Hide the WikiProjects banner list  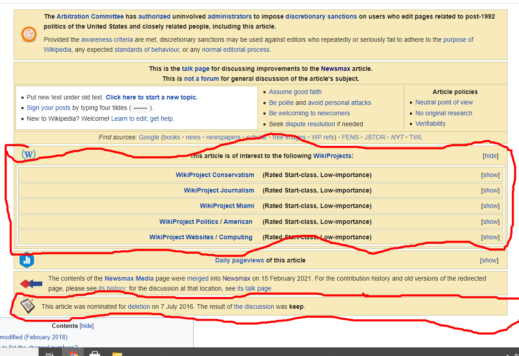tap(490, 156)
